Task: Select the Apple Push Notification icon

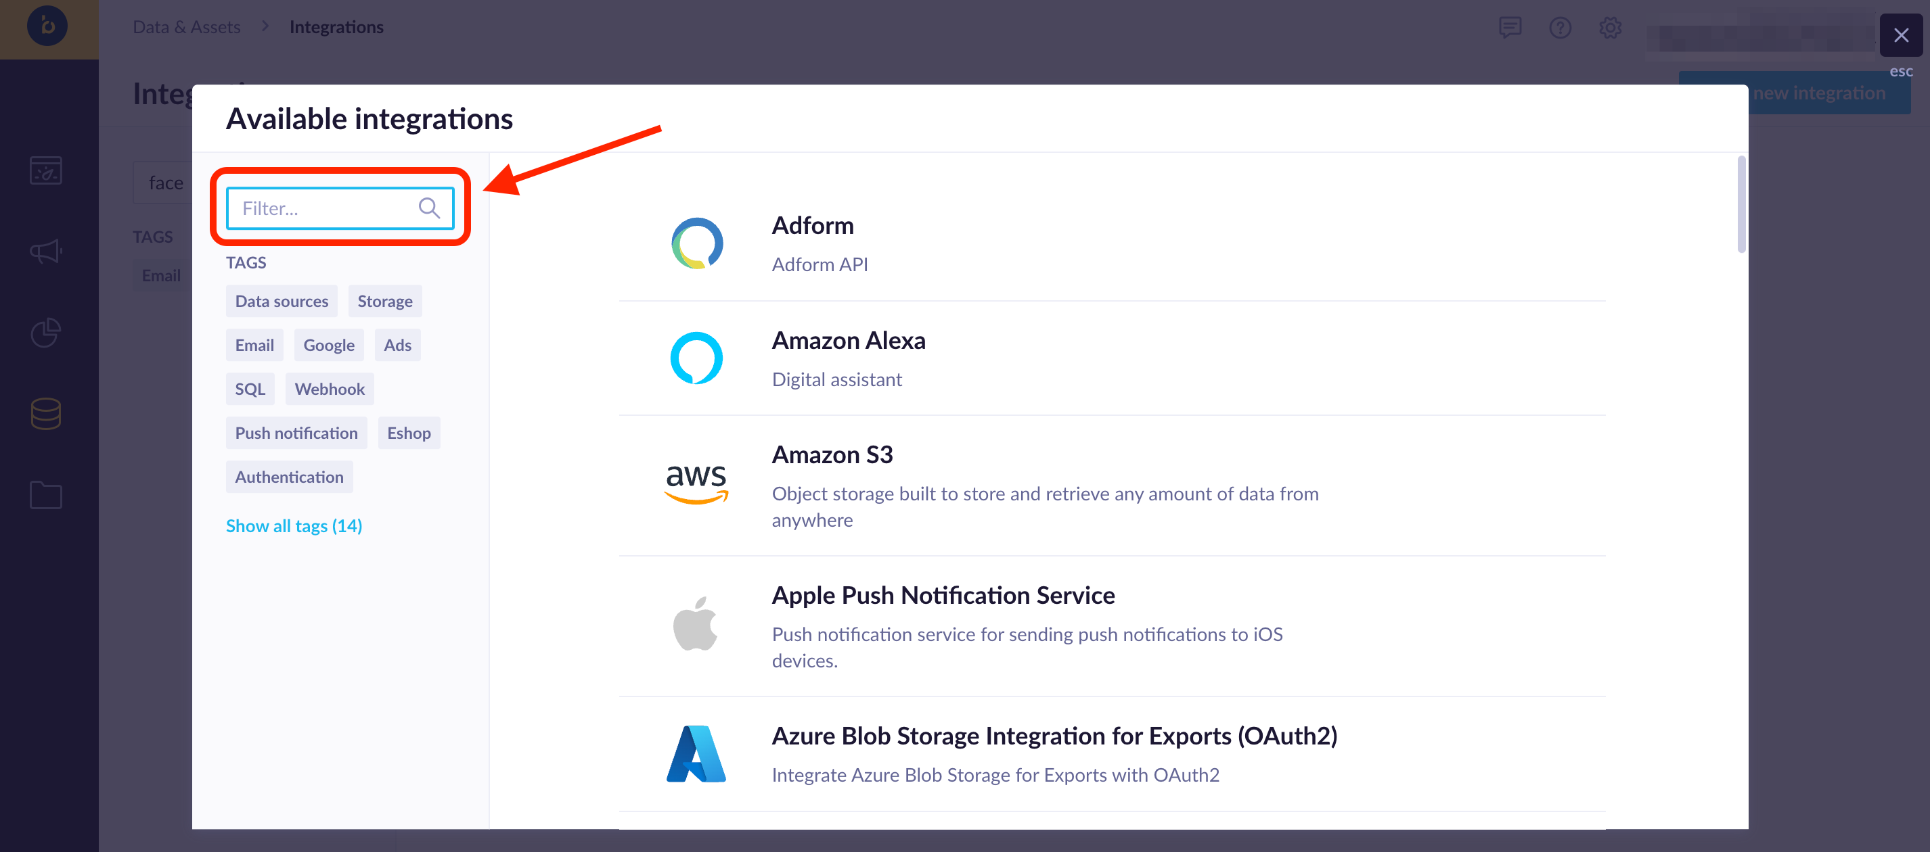Action: [x=695, y=624]
